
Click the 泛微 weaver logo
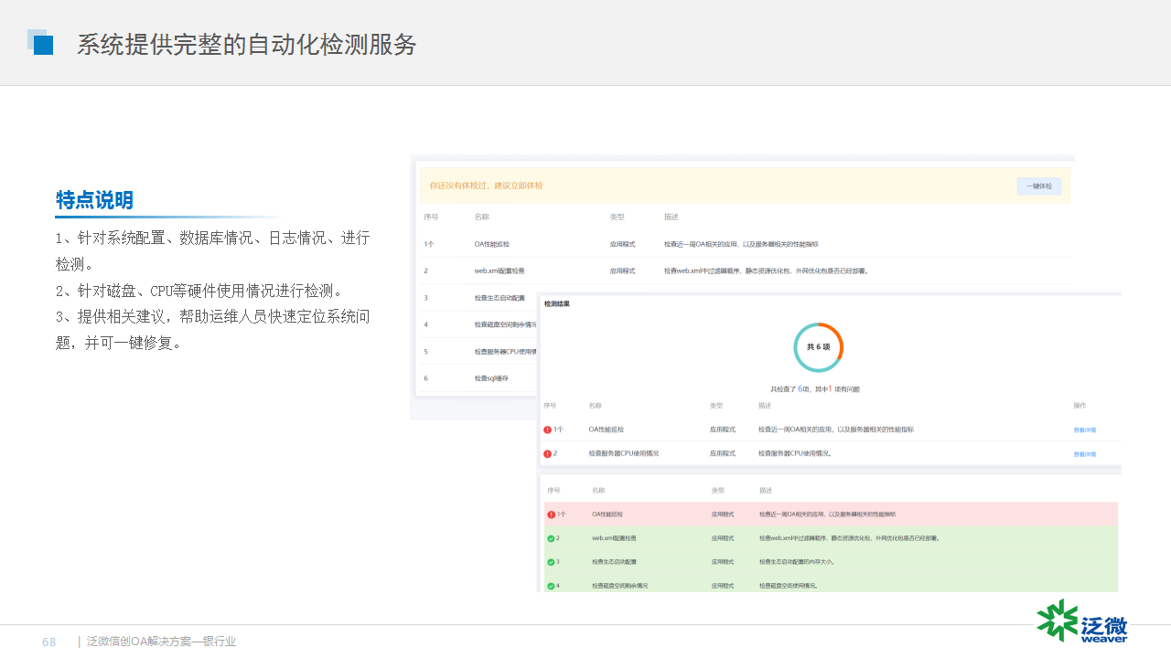1082,621
